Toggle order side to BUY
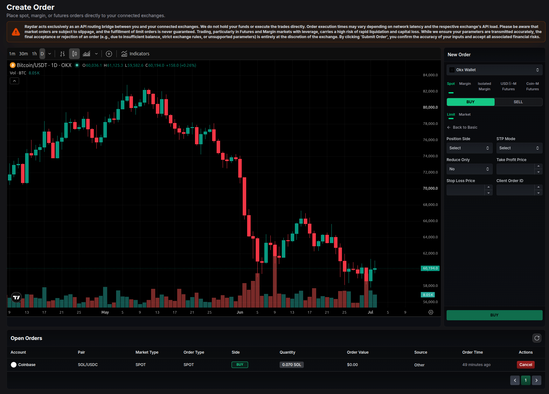 pos(470,102)
